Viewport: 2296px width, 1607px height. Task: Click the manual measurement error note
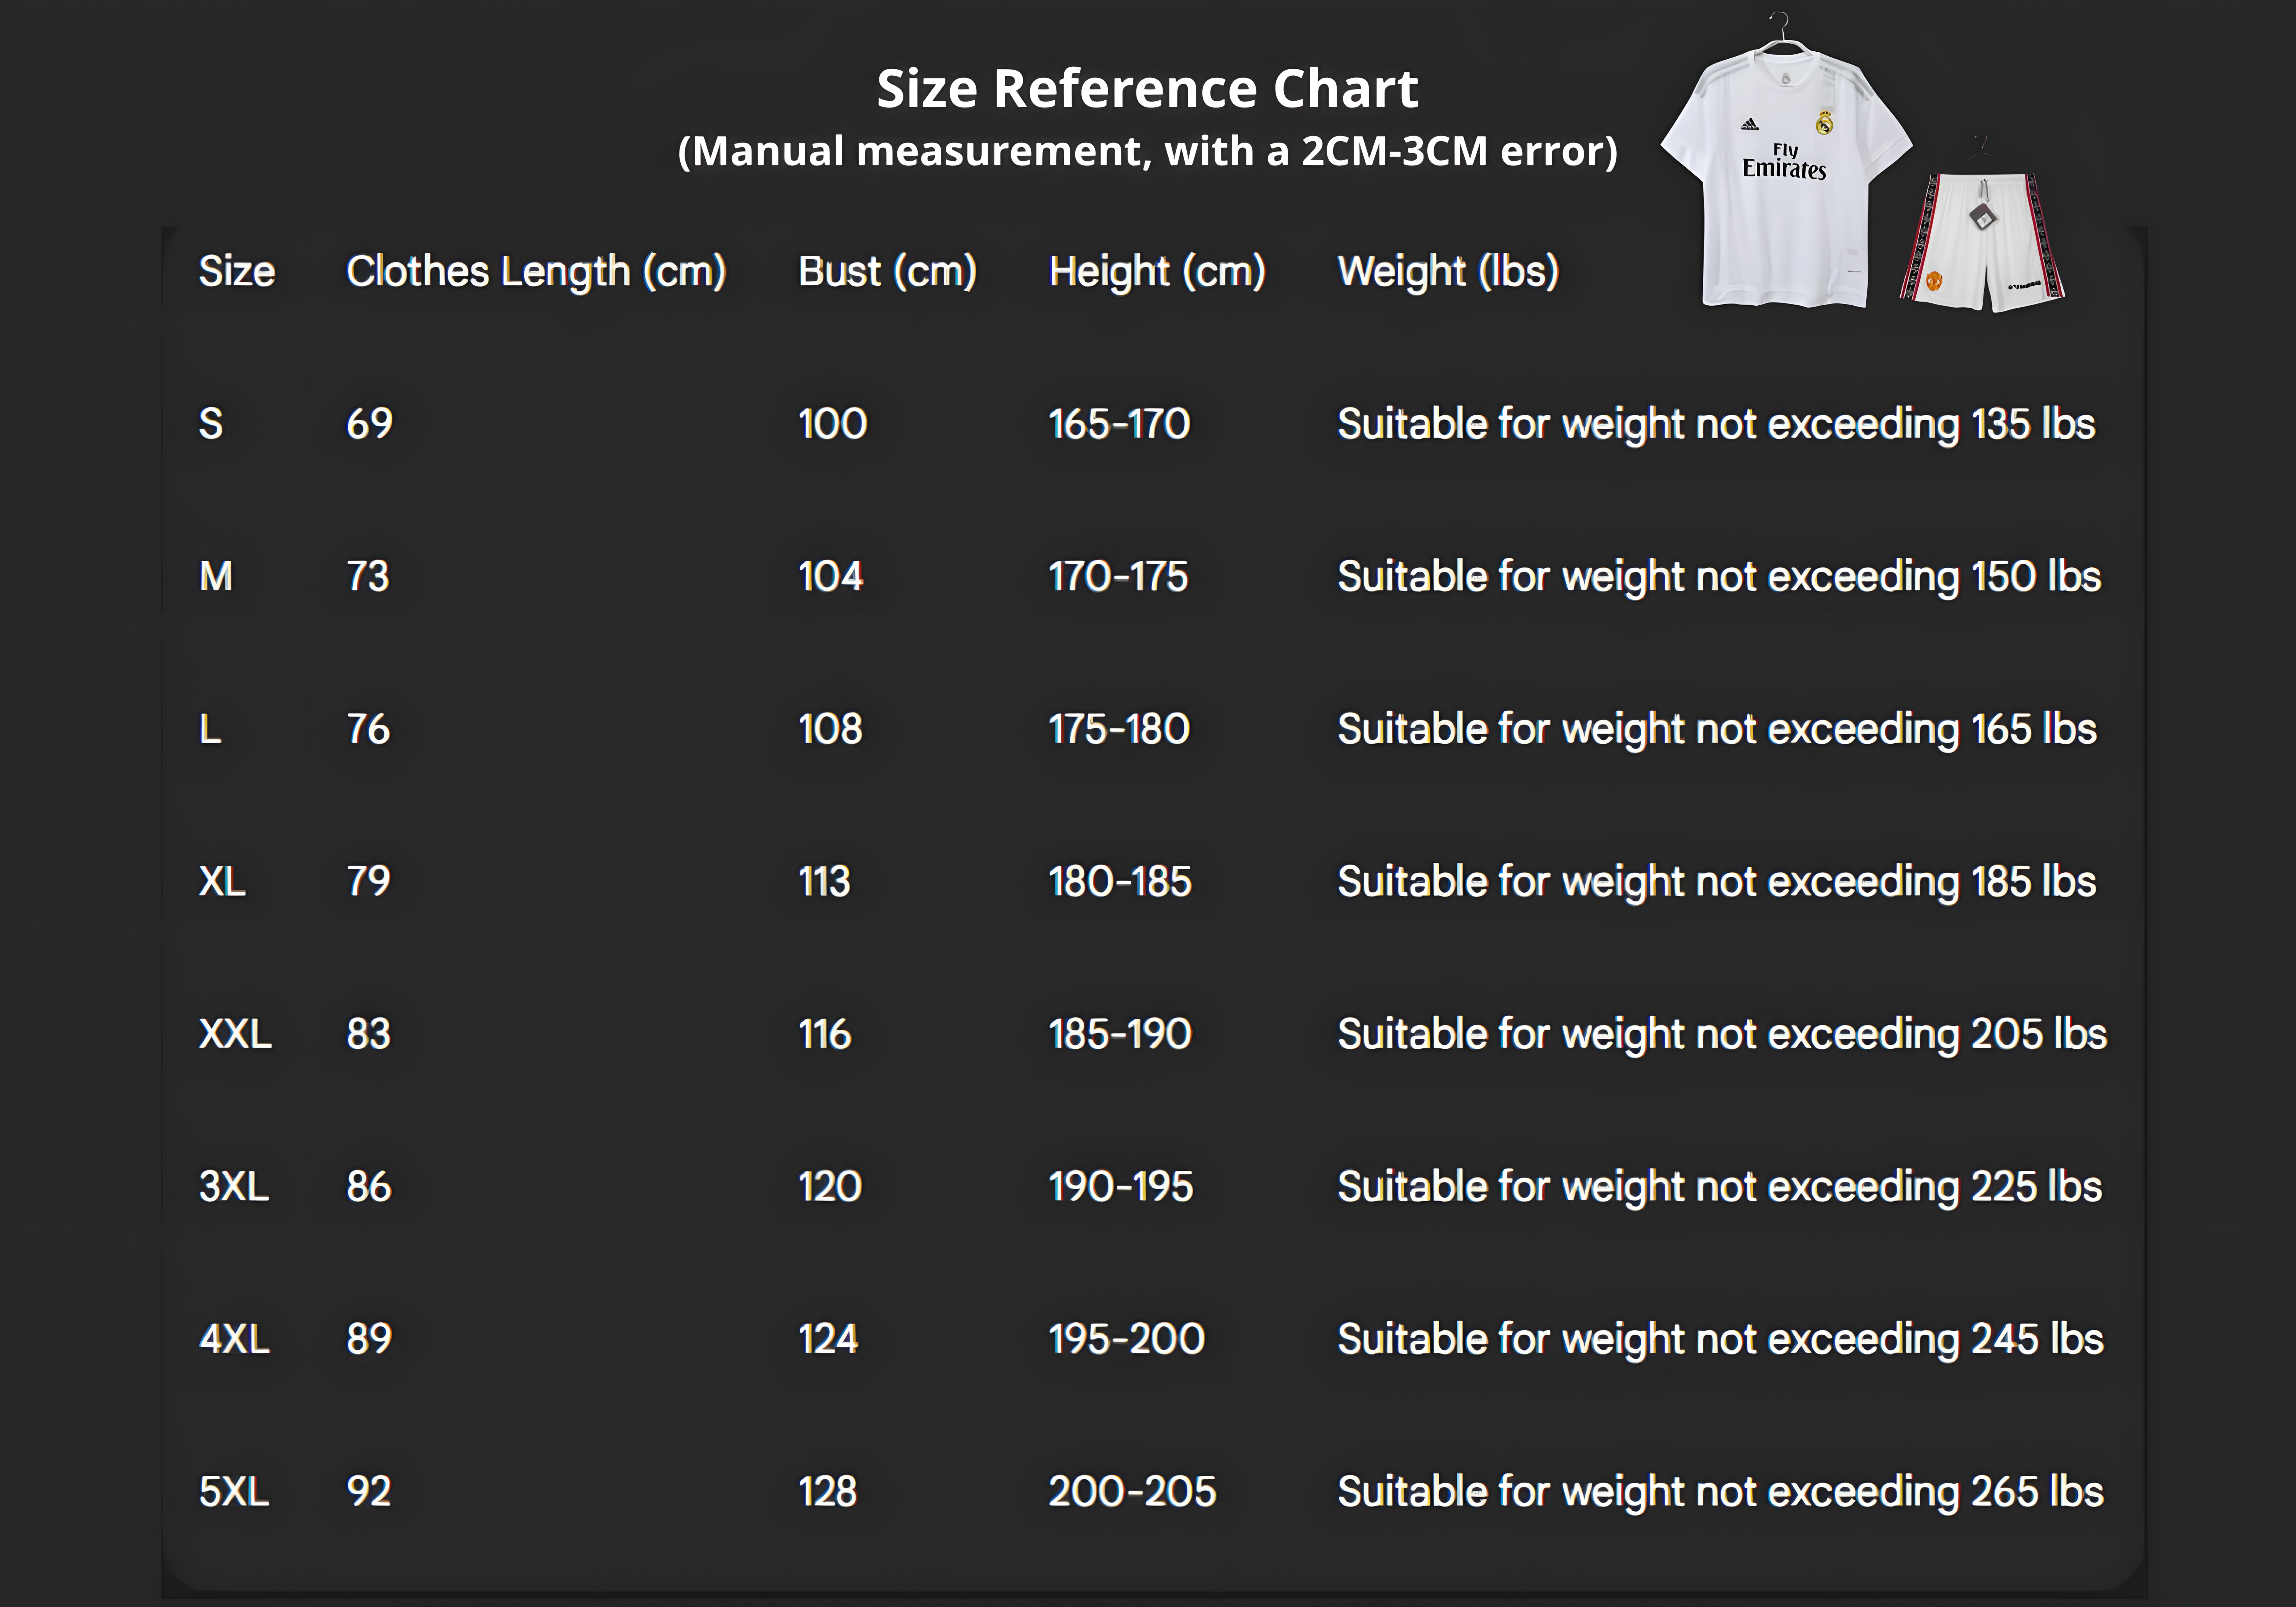(1147, 151)
